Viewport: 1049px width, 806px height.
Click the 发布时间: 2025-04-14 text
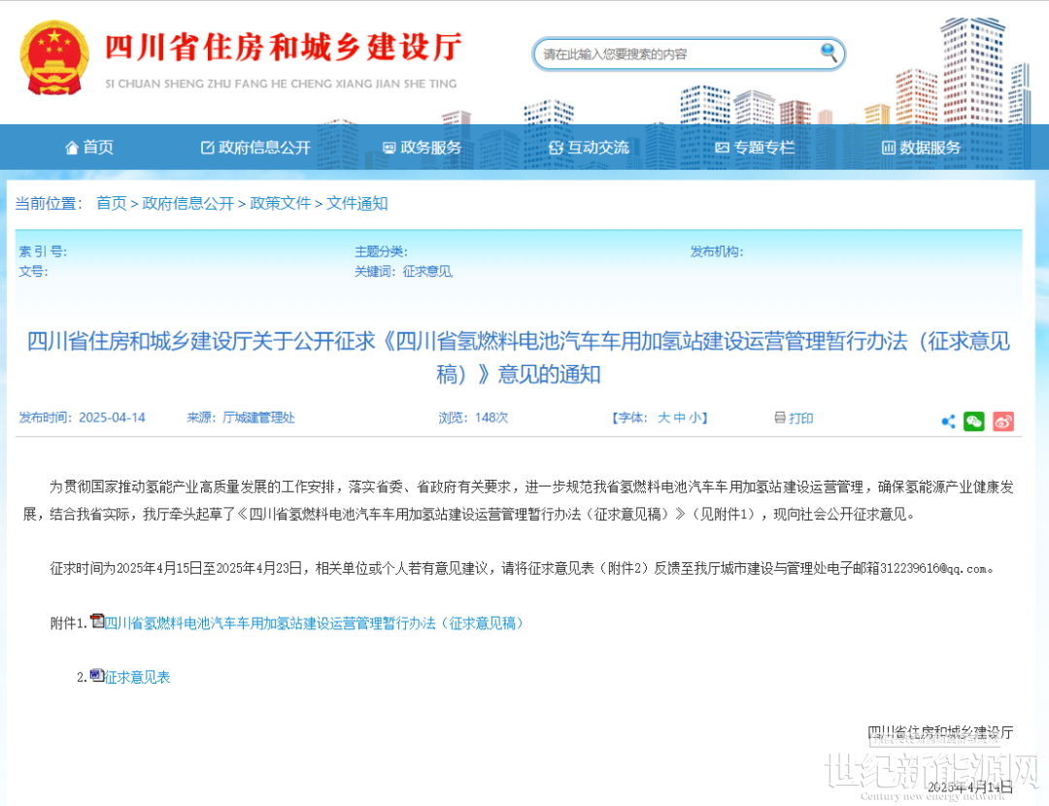point(83,418)
